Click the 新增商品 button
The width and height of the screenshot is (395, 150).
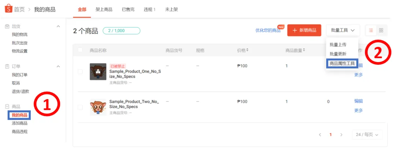304,30
